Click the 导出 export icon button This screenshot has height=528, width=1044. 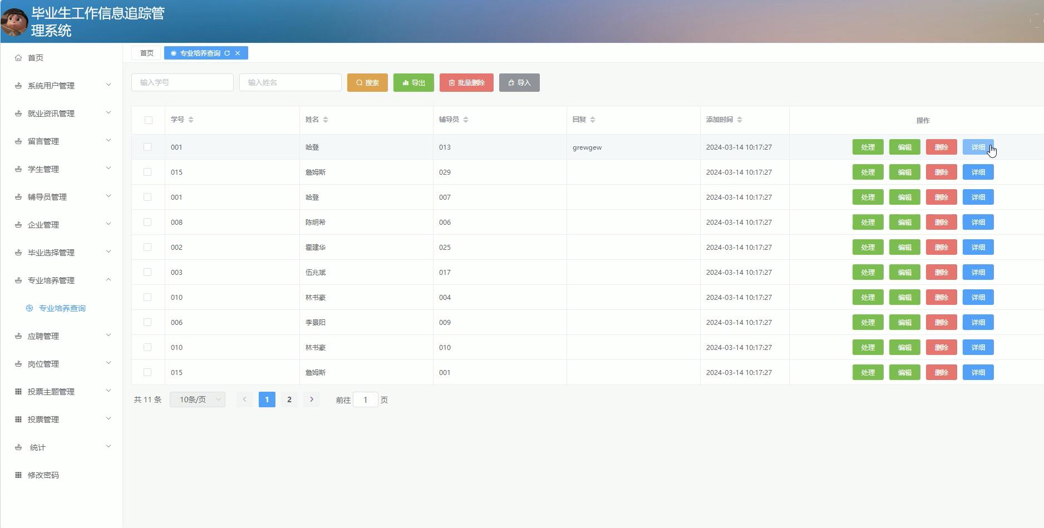click(x=405, y=82)
